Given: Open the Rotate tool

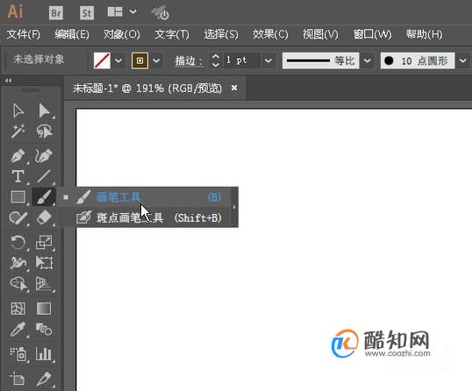Looking at the screenshot, I should click(18, 242).
